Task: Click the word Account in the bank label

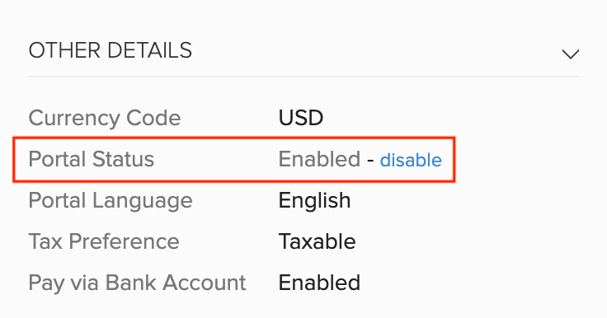Action: (x=204, y=283)
